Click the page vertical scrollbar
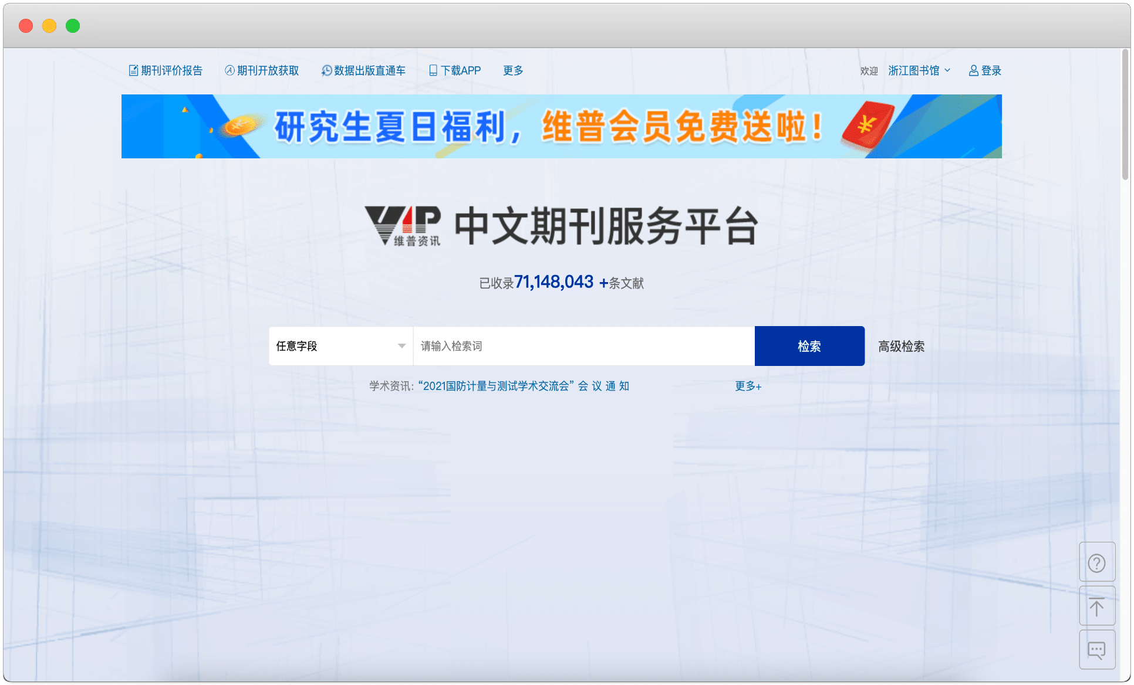The height and width of the screenshot is (685, 1134). point(1125,114)
